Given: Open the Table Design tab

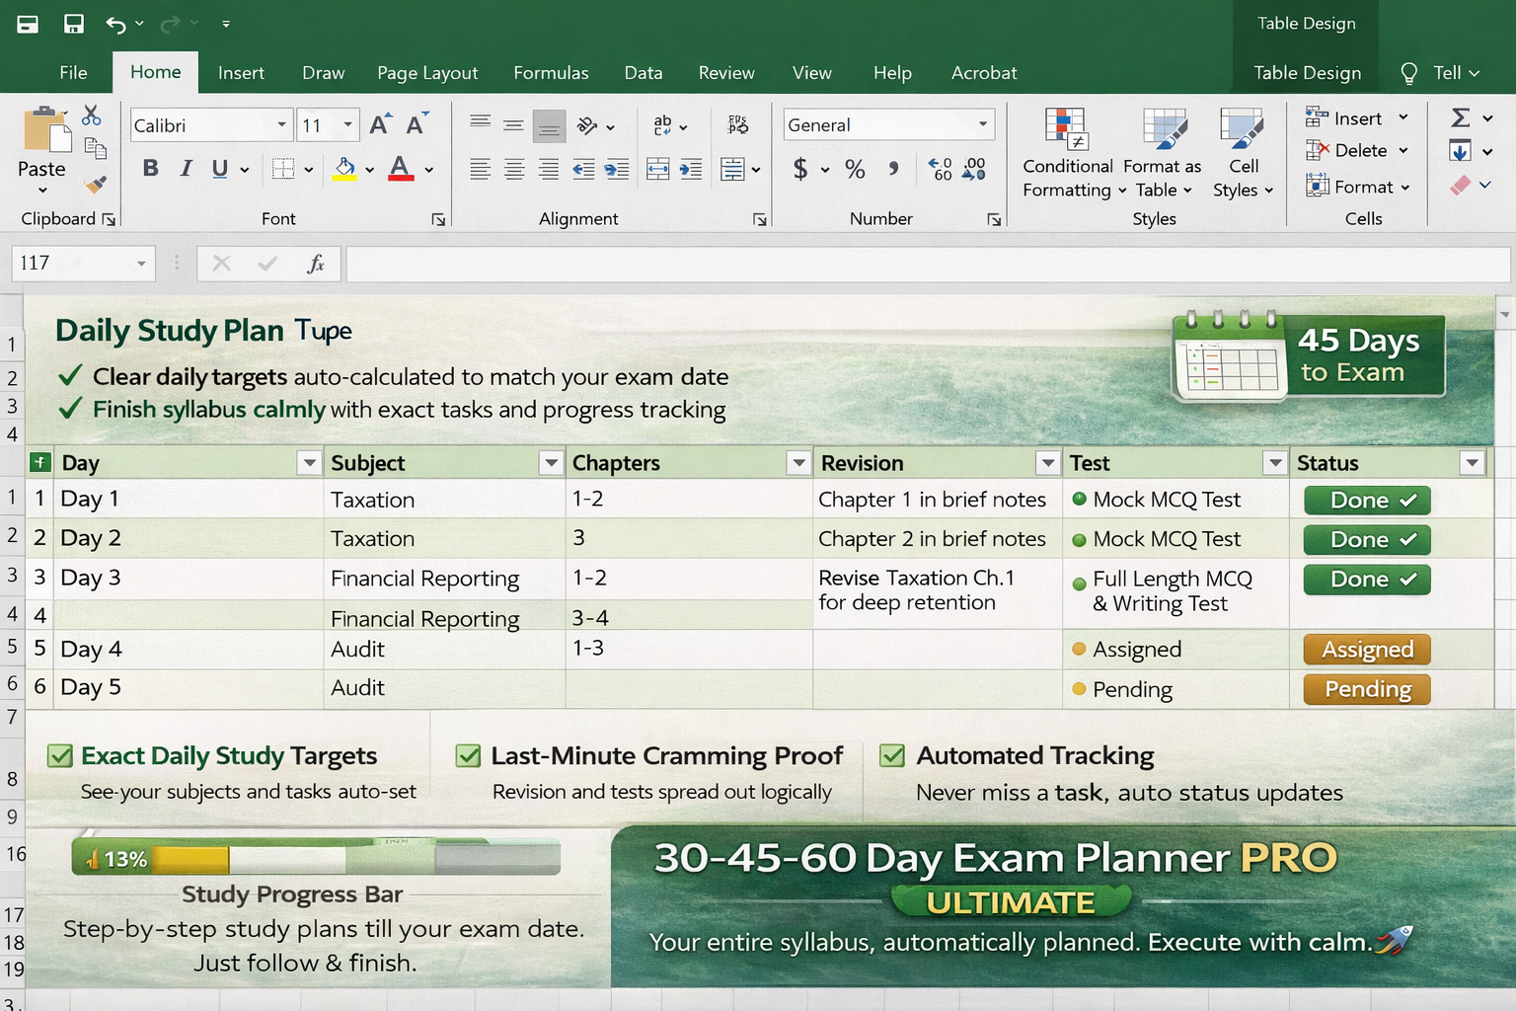Looking at the screenshot, I should click(1306, 72).
